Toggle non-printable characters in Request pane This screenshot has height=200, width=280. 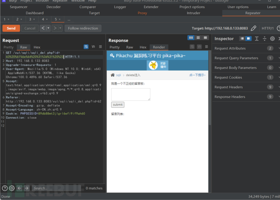pos(93,47)
